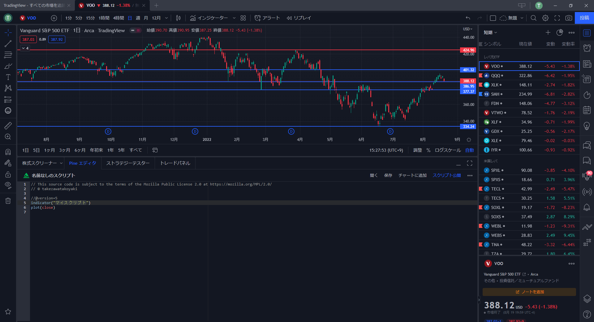
Task: Open the symbol search magnifier
Action: pyautogui.click(x=533, y=18)
